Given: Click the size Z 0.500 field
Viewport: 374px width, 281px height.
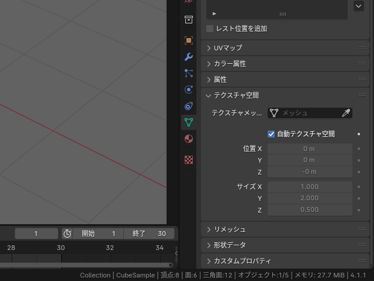Looking at the screenshot, I should pyautogui.click(x=310, y=210).
